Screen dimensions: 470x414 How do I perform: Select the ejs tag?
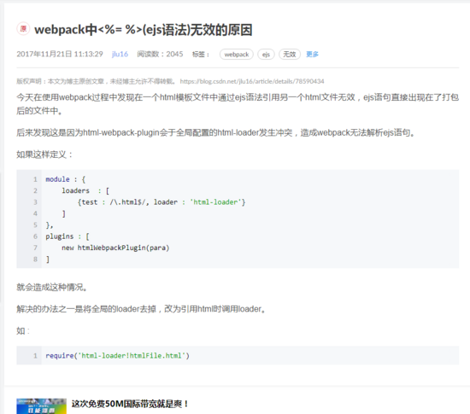266,55
